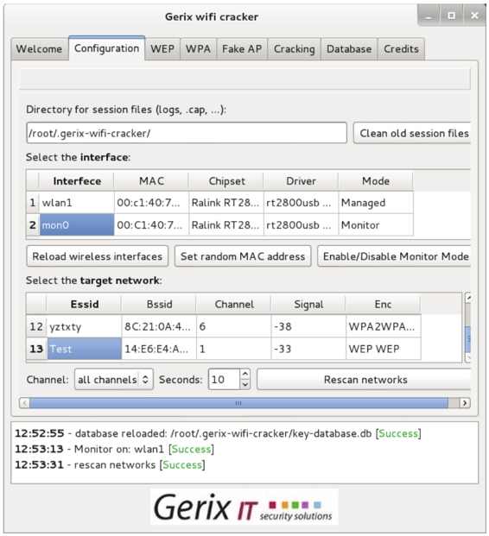Screen dimensions: 489x536
Task: Switch to the Configuration tab
Action: pos(107,48)
